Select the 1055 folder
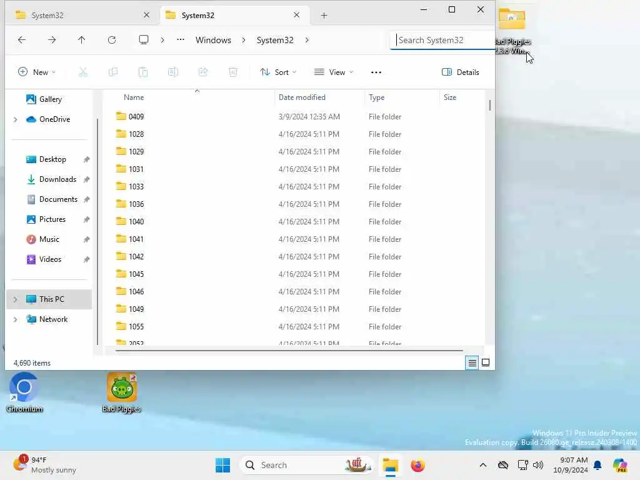Screen dimensions: 640x480 pyautogui.click(x=136, y=326)
